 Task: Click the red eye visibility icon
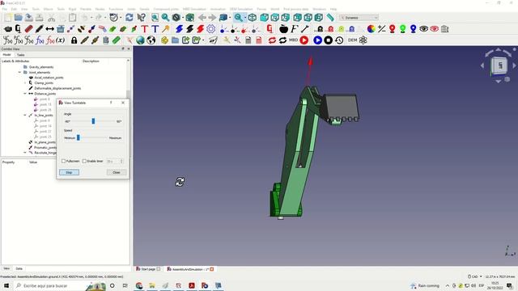(x=434, y=29)
